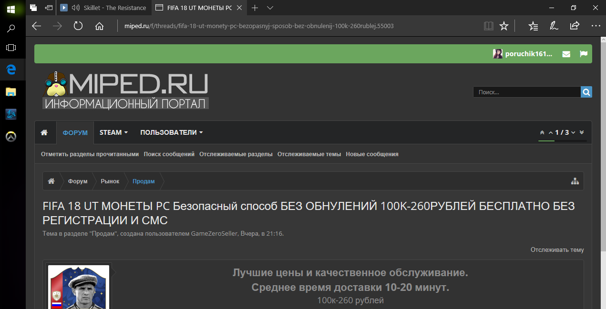Screen dimensions: 606x309
Task: Jump to last page double-down arrow
Action: click(582, 132)
